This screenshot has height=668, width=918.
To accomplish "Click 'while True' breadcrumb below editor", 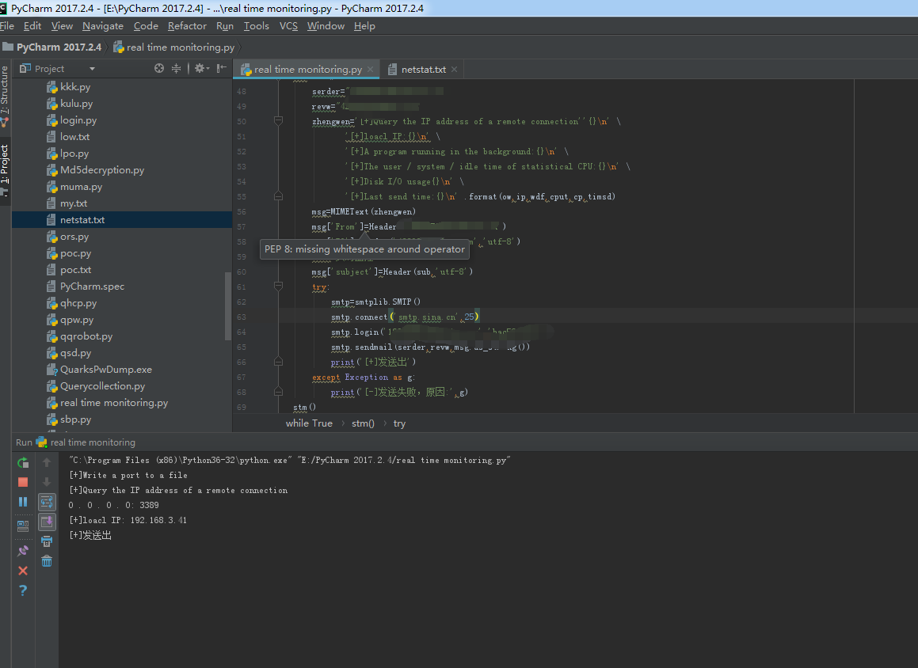I will tap(309, 423).
